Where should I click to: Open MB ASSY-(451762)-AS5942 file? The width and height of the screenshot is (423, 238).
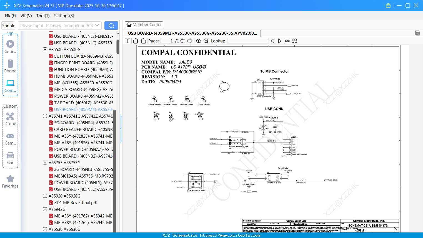point(81,223)
